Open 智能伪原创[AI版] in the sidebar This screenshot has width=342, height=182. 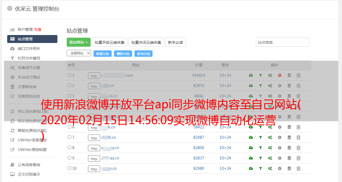click(x=32, y=131)
